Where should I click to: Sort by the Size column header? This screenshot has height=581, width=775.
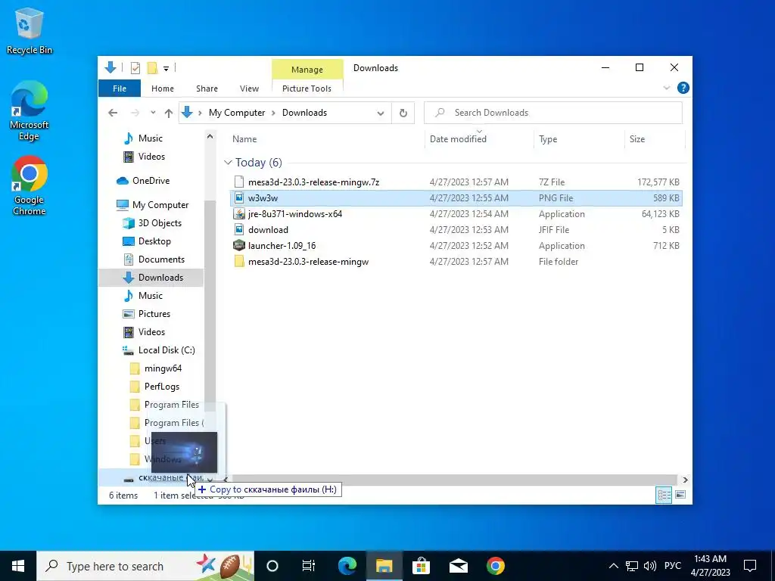tap(637, 139)
